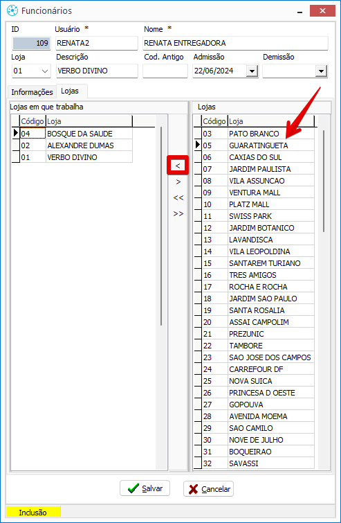Click the Funcionários window title icon
This screenshot has height=523, width=341.
(12, 10)
